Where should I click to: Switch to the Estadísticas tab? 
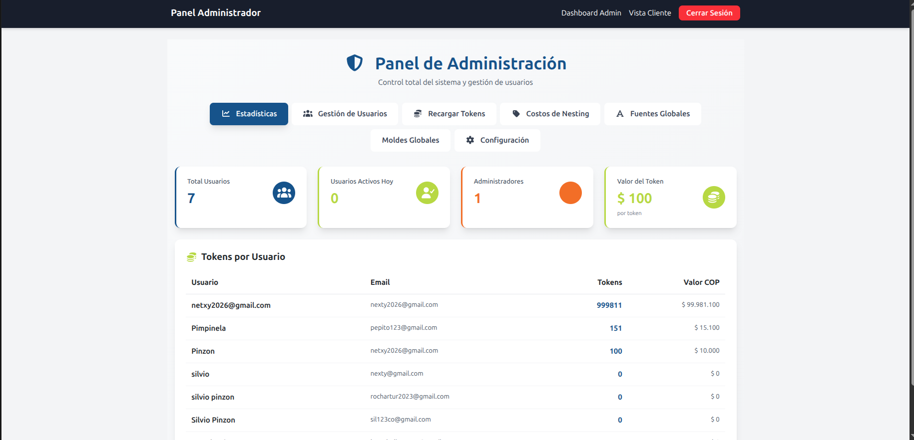(x=249, y=114)
